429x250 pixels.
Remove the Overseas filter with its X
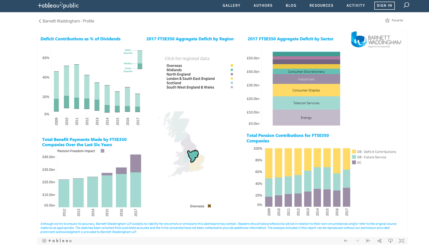tap(209, 206)
